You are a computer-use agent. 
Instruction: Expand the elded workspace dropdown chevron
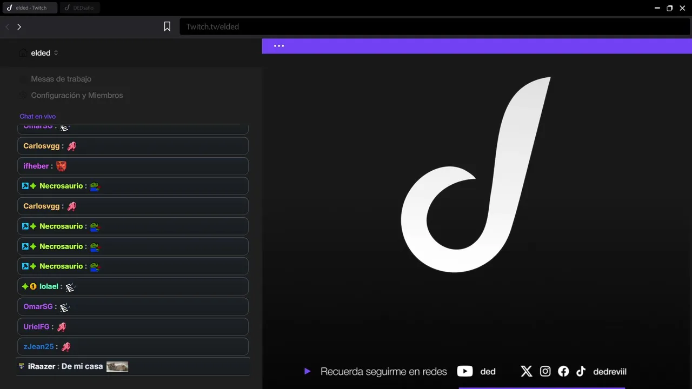[x=56, y=53]
